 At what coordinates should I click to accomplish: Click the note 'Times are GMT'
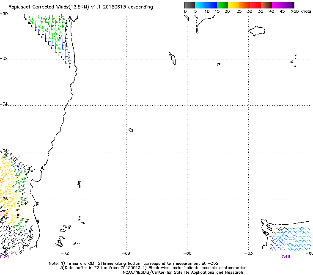(81, 264)
